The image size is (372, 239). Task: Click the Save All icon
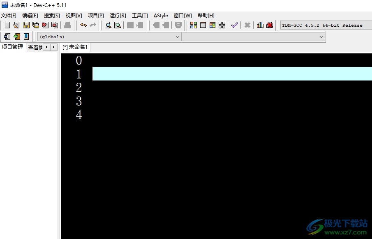[36, 25]
